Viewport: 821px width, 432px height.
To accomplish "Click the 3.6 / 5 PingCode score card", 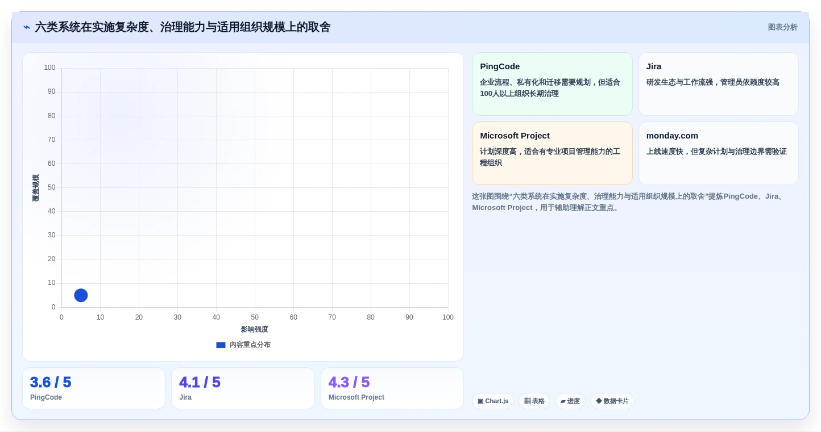I will [94, 388].
